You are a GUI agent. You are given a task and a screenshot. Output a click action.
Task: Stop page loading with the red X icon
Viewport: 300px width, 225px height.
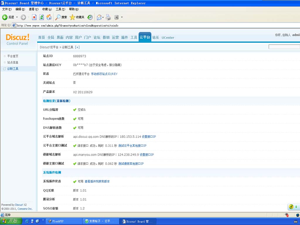pos(34,17)
